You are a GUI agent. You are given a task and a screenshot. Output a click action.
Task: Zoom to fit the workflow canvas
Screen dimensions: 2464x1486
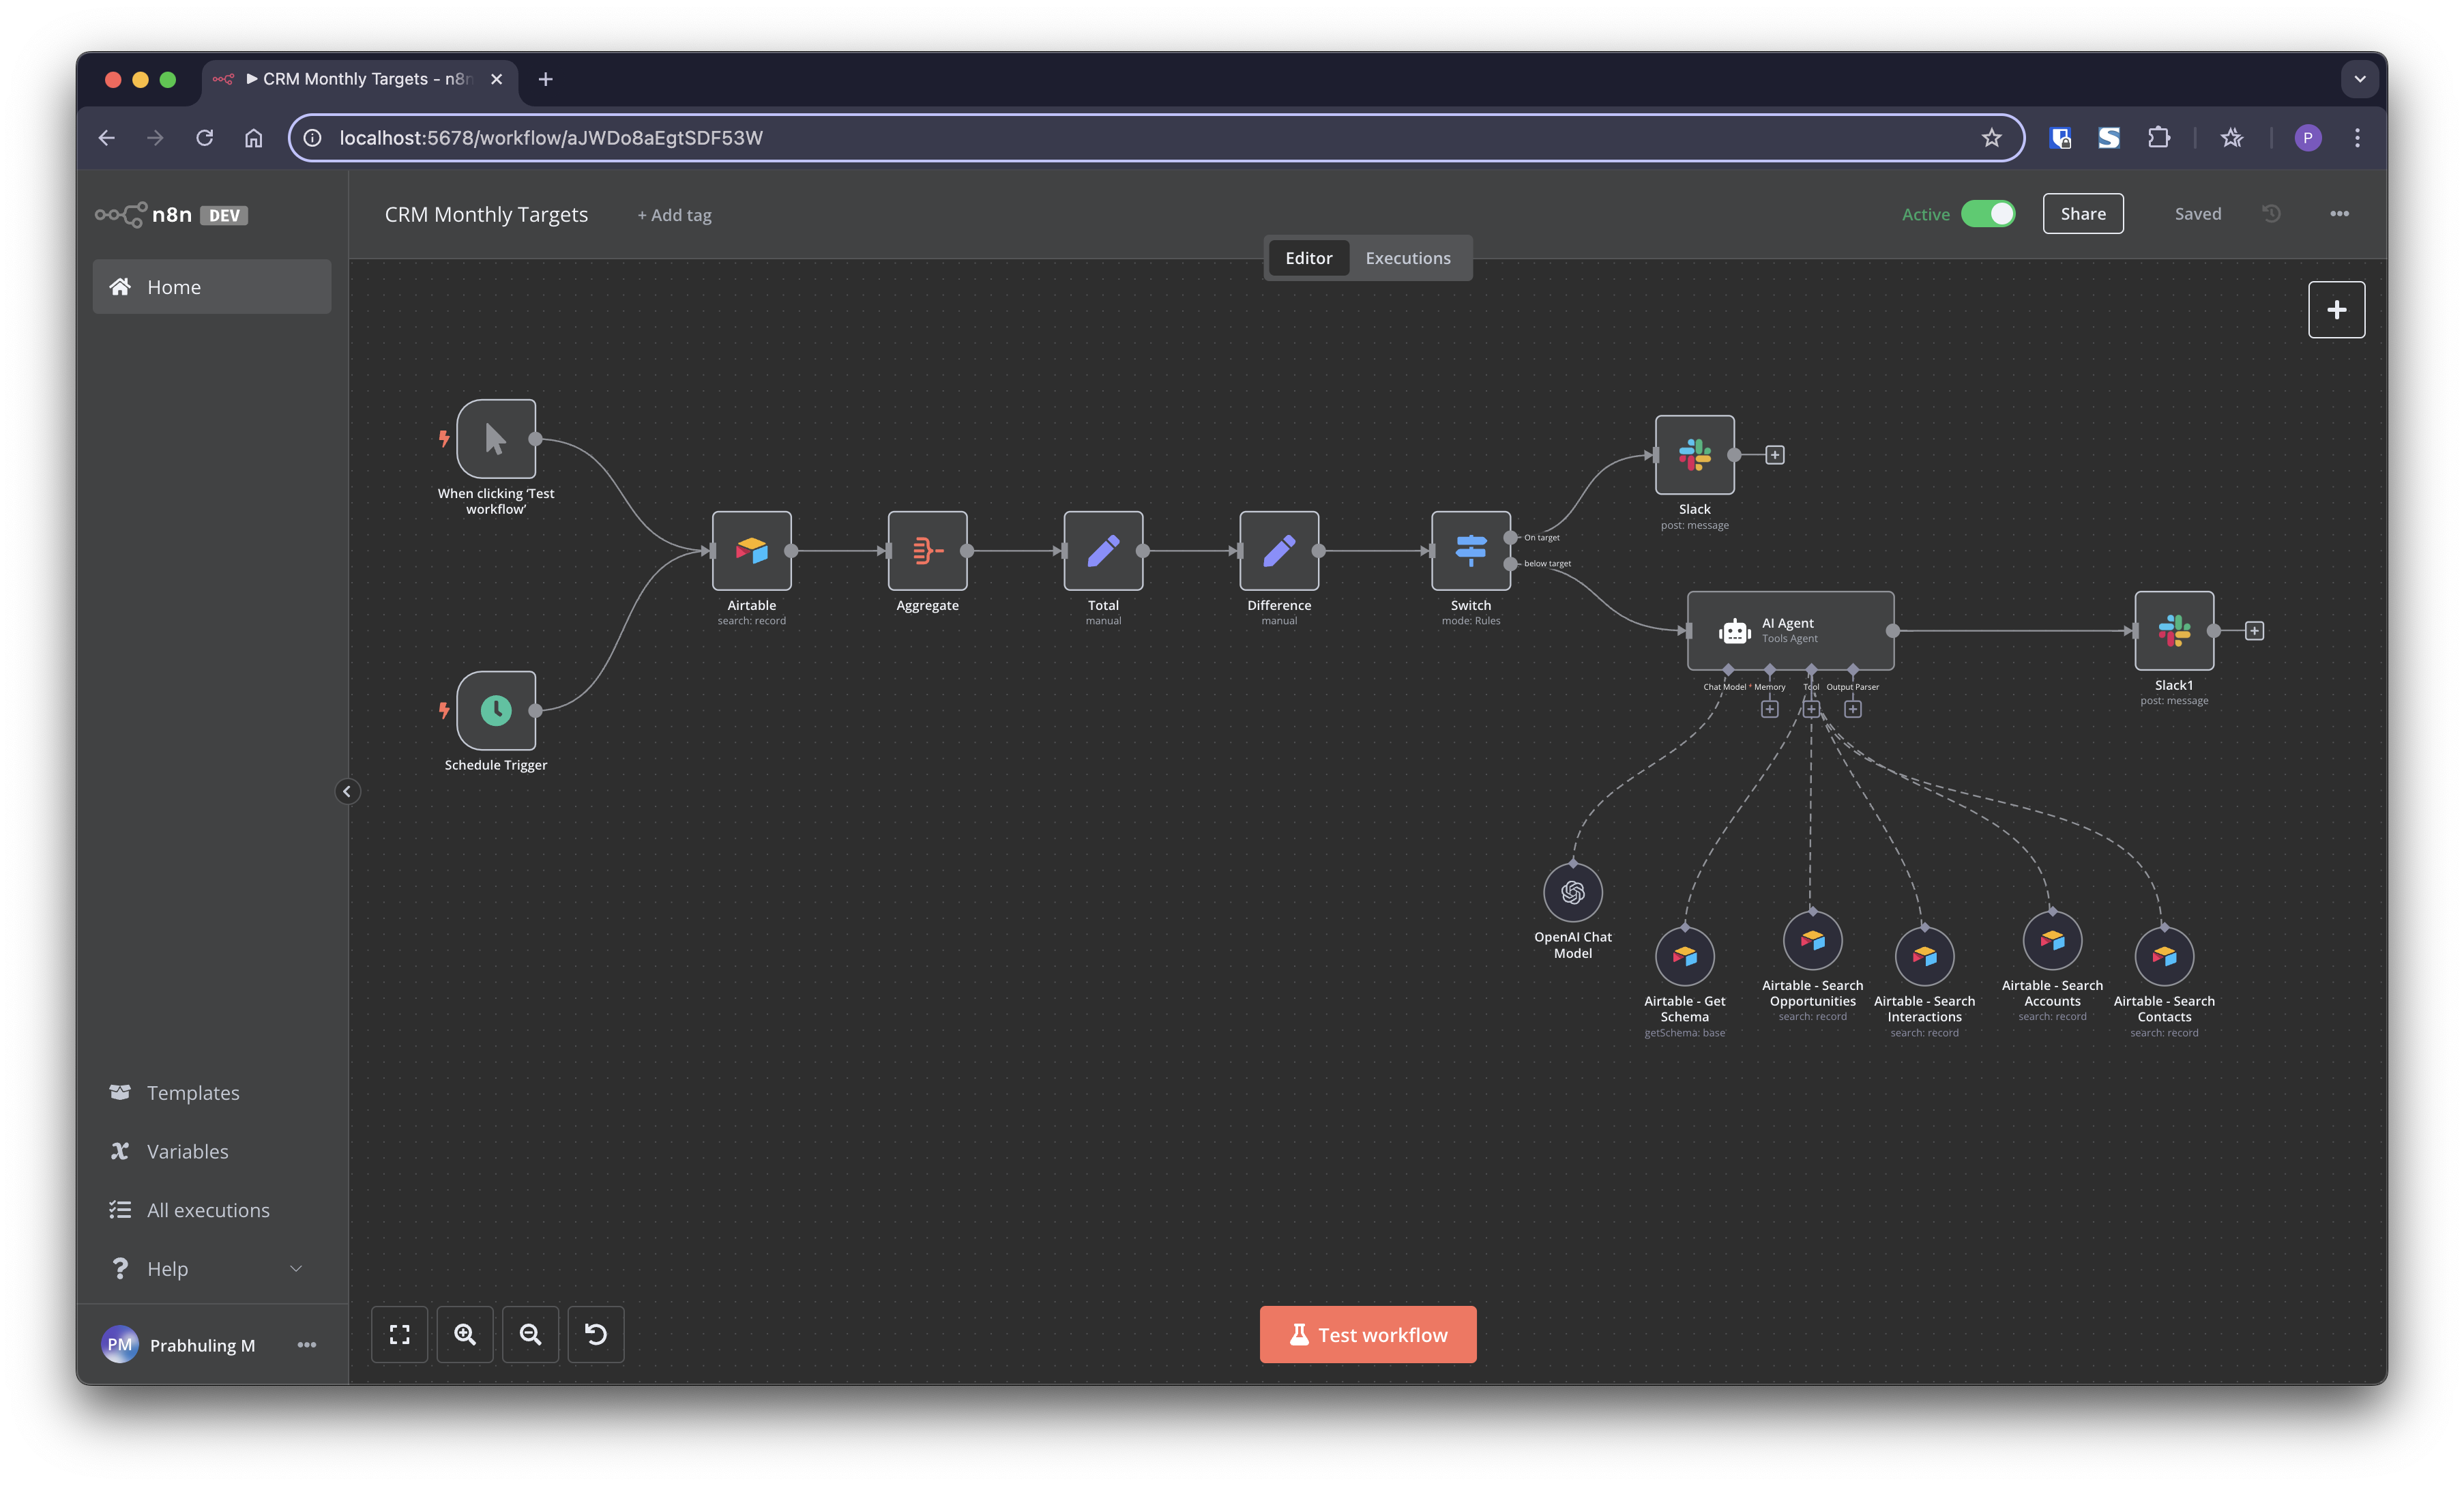[x=399, y=1334]
